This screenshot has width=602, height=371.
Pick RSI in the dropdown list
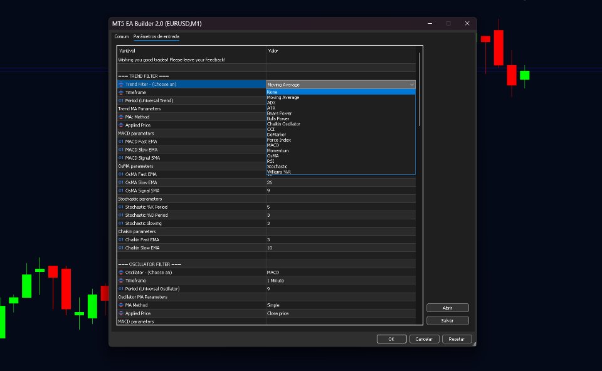pos(341,161)
